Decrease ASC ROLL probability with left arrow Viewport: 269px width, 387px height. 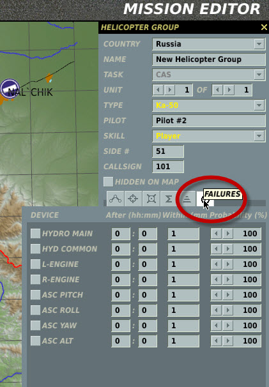217,310
